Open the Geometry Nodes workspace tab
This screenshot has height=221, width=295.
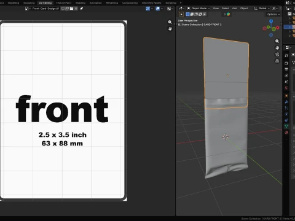pos(151,3)
